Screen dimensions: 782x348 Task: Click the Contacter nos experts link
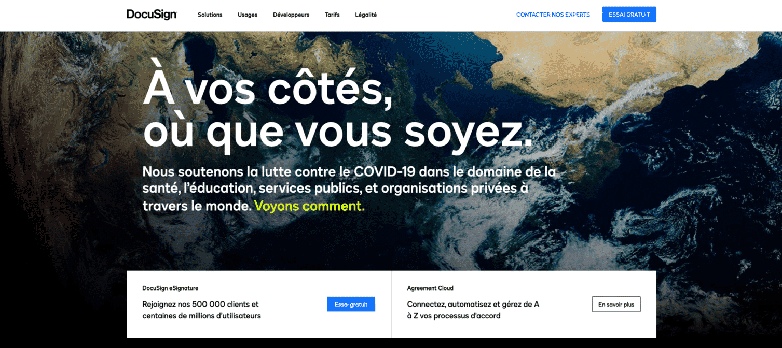coord(553,15)
